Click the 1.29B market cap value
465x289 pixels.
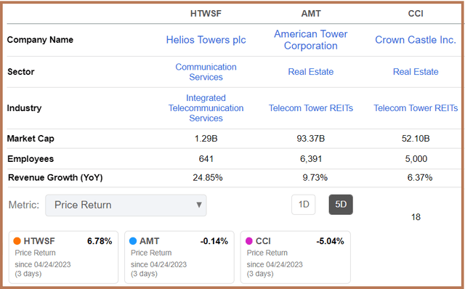tap(206, 139)
